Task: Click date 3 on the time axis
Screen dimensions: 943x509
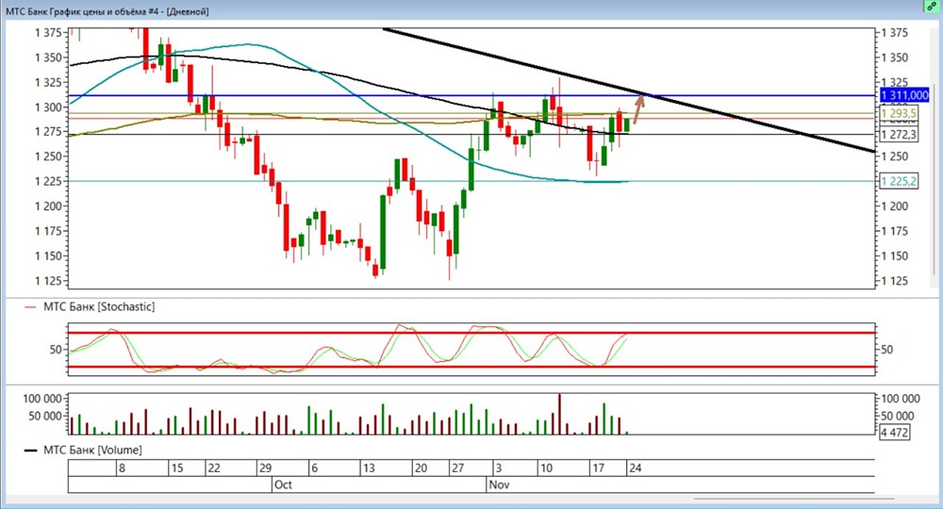Action: 498,468
